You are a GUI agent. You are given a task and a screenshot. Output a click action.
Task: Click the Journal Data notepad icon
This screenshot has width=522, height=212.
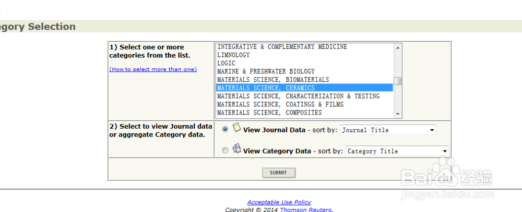(236, 128)
